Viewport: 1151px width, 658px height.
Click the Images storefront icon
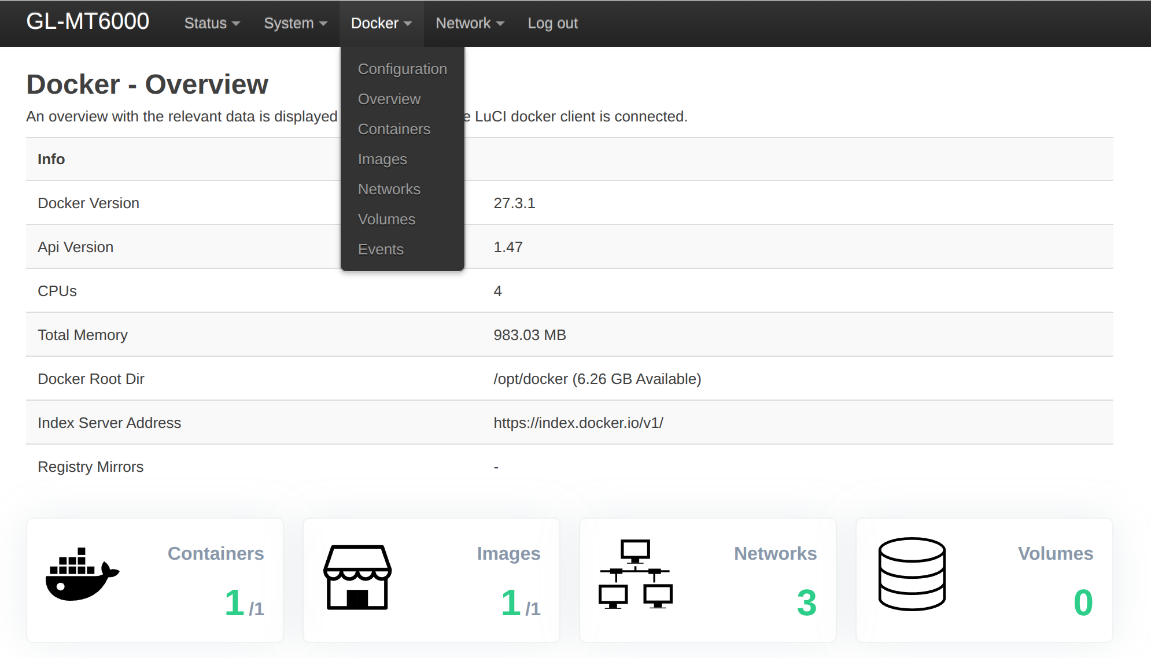click(357, 577)
